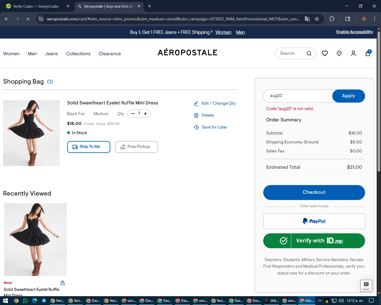Click the browser address bar URL
The width and height of the screenshot is (381, 305).
point(173,19)
